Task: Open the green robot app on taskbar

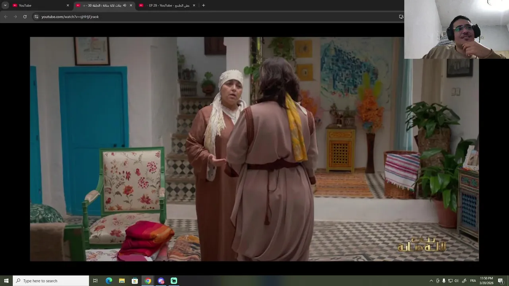Action: [x=174, y=281]
